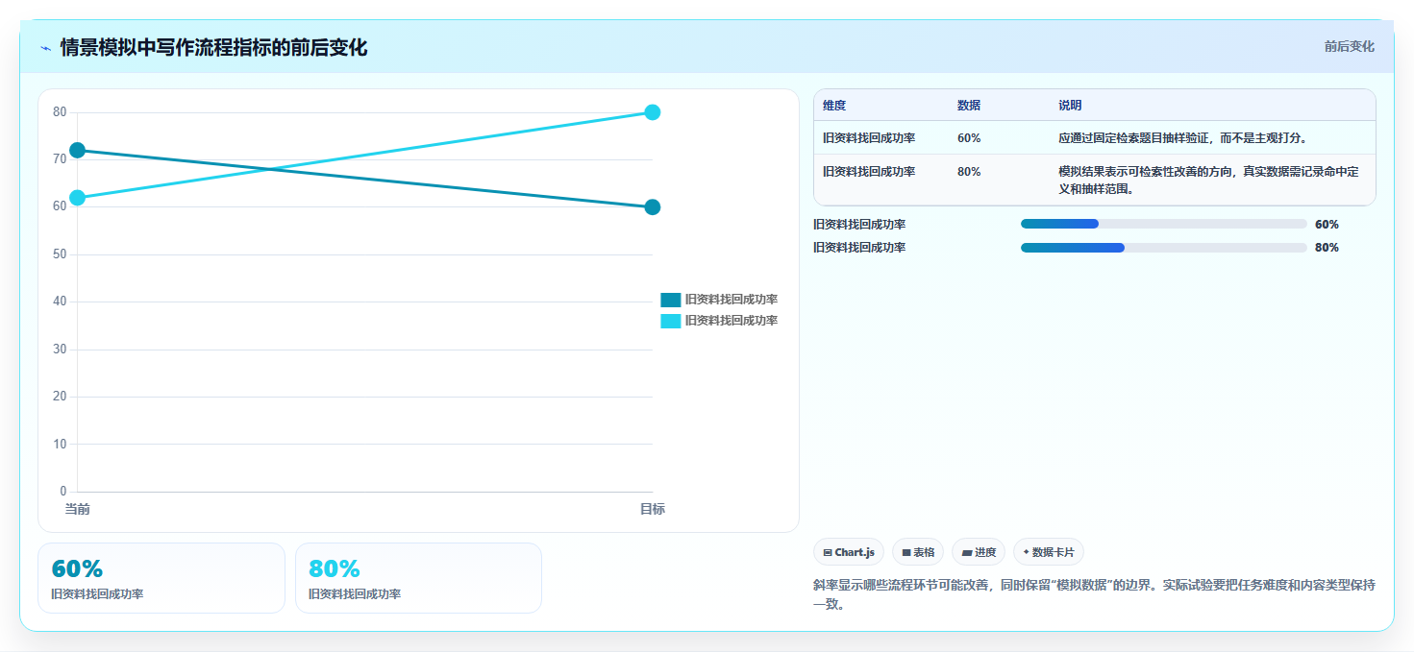Click the 80% cell in the table
Viewport: 1414px width, 652px height.
pos(969,172)
